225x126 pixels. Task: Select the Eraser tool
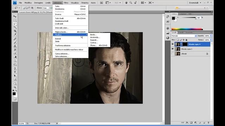(x=15, y=54)
